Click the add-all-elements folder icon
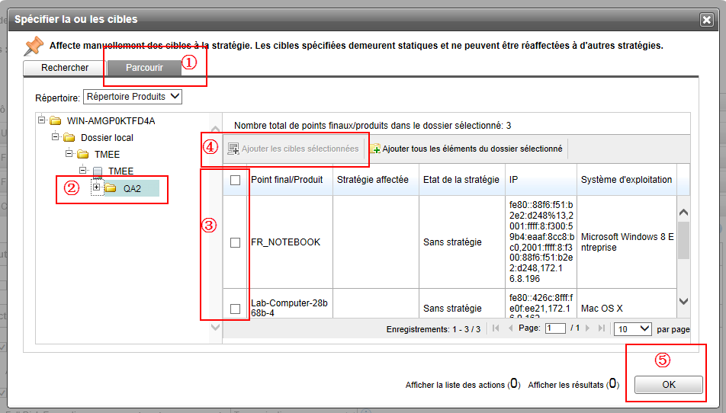 coord(375,149)
